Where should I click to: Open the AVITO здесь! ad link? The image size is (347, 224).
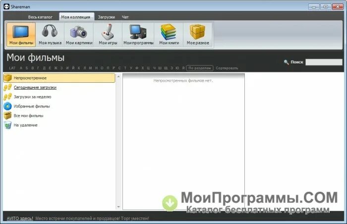20,218
